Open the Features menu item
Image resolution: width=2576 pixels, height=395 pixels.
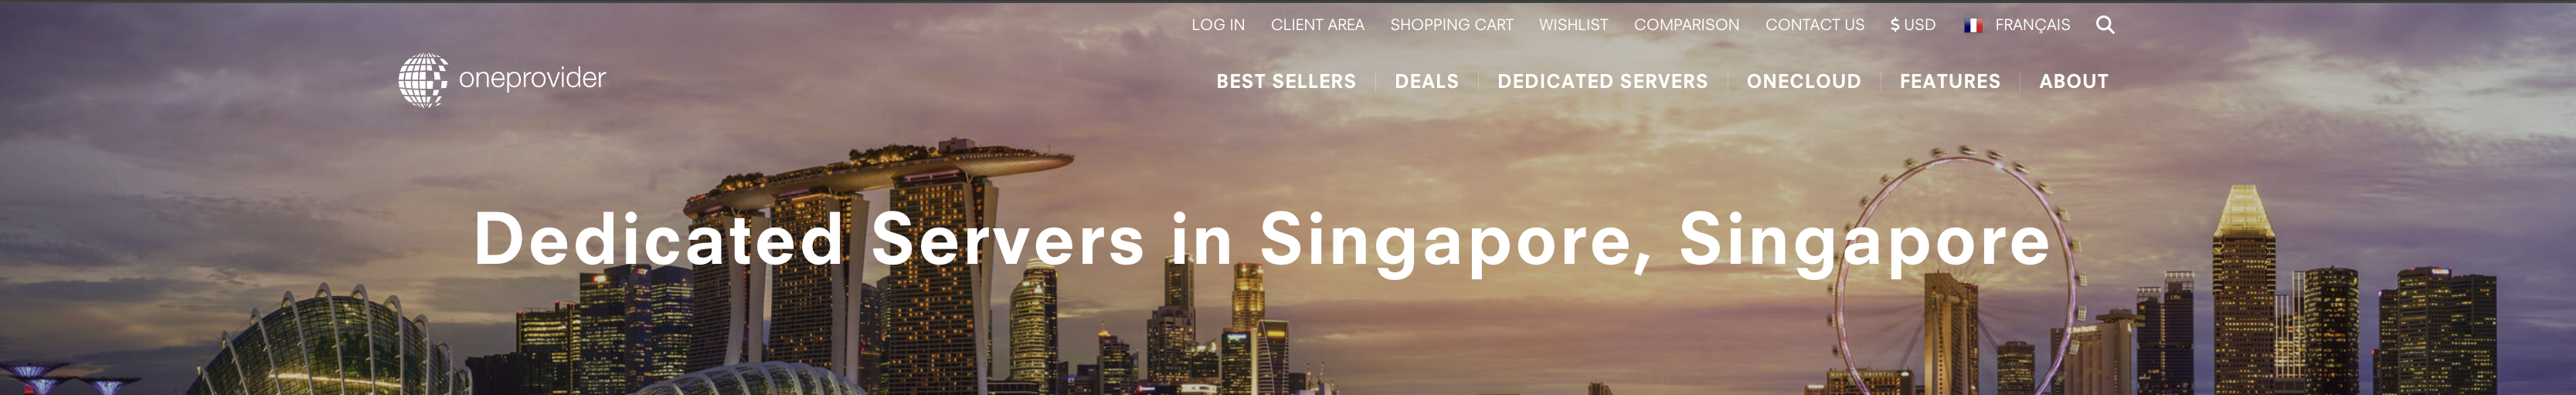pyautogui.click(x=1949, y=82)
